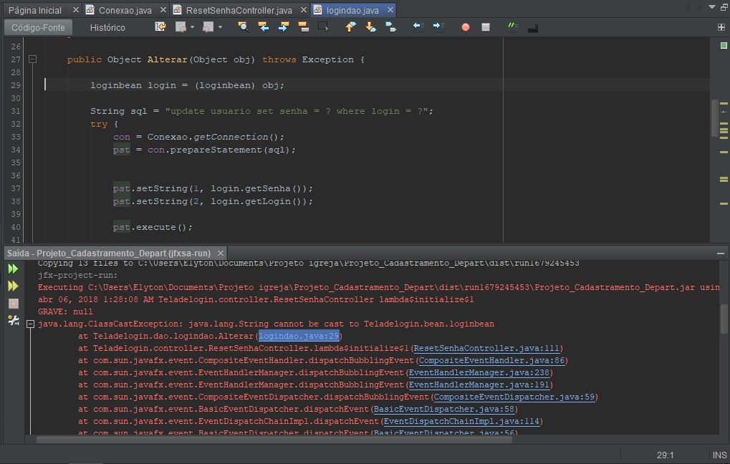The width and height of the screenshot is (730, 464).
Task: Open output settings wrench icon
Action: click(13, 320)
